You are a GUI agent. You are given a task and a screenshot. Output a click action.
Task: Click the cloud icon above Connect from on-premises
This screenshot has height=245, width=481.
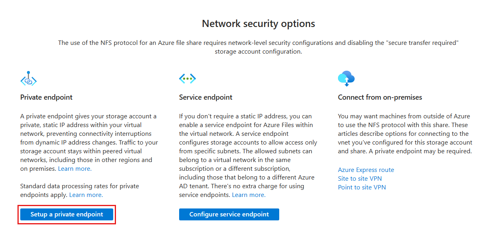pyautogui.click(x=346, y=78)
